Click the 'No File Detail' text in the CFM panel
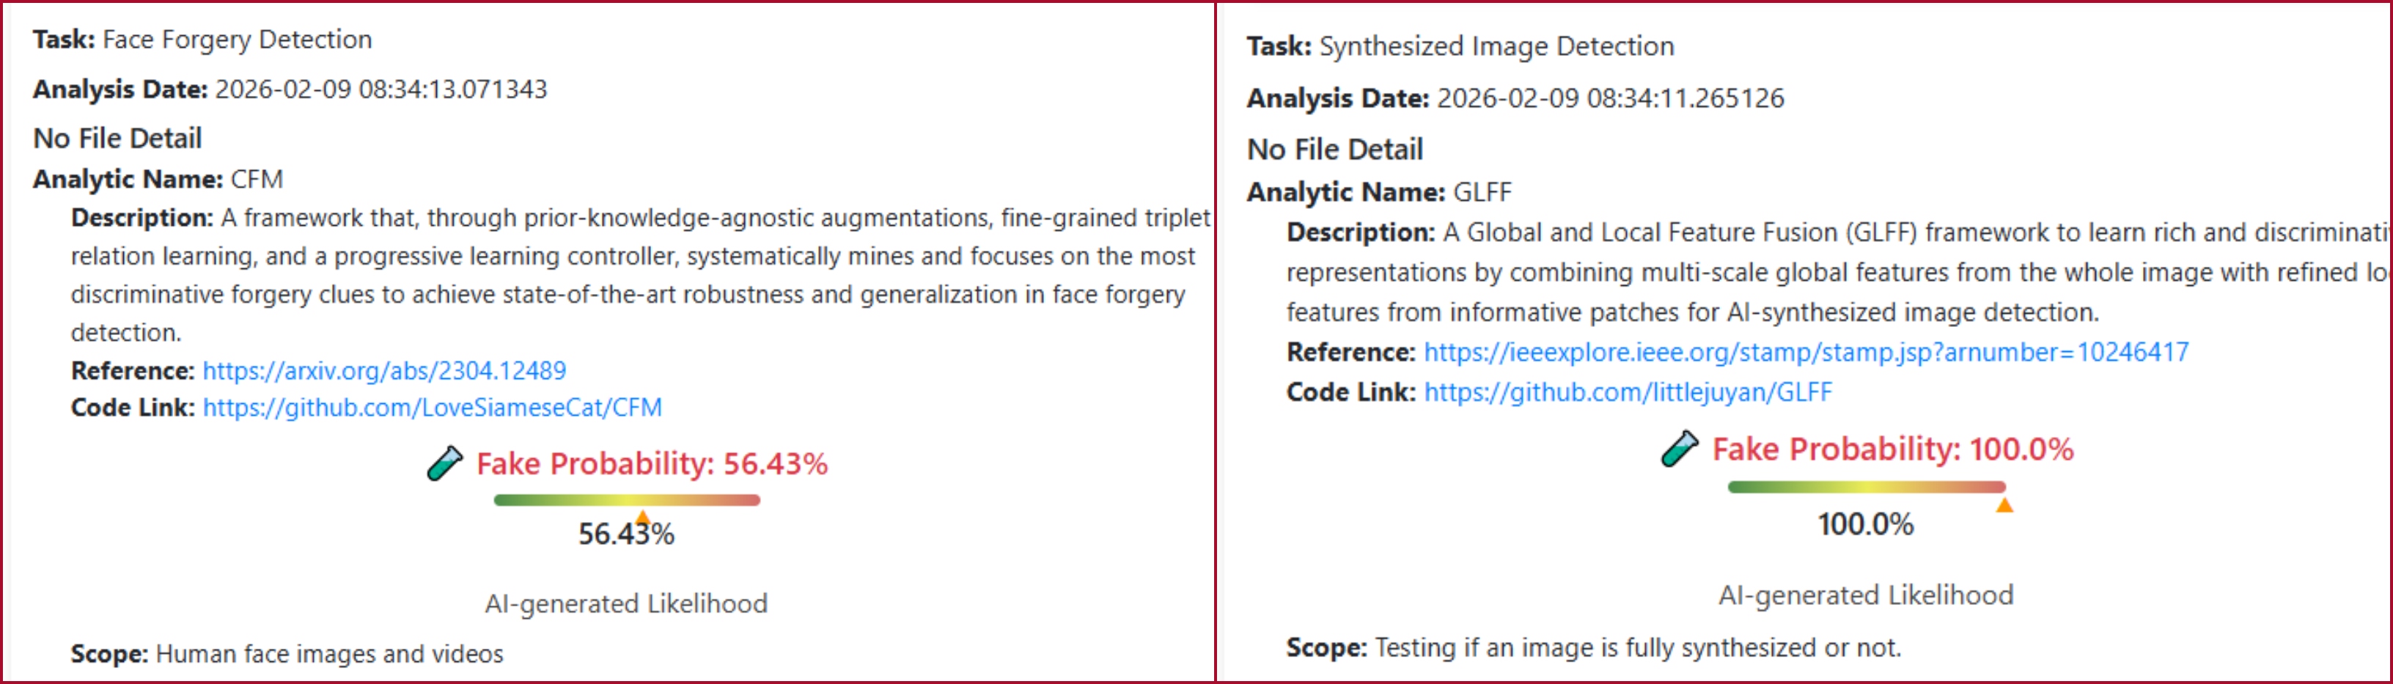The image size is (2393, 684). tap(117, 139)
